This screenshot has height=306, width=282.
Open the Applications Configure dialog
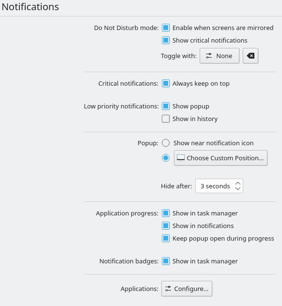click(187, 289)
